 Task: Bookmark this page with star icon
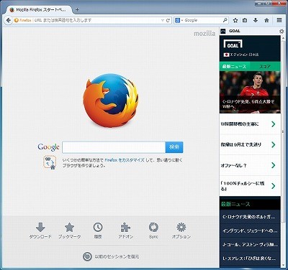click(x=235, y=20)
